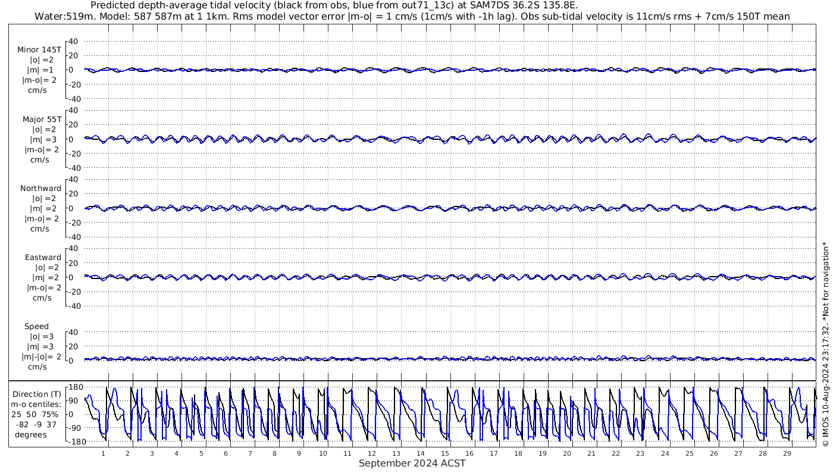Select the 'Speed' panel label

37,326
